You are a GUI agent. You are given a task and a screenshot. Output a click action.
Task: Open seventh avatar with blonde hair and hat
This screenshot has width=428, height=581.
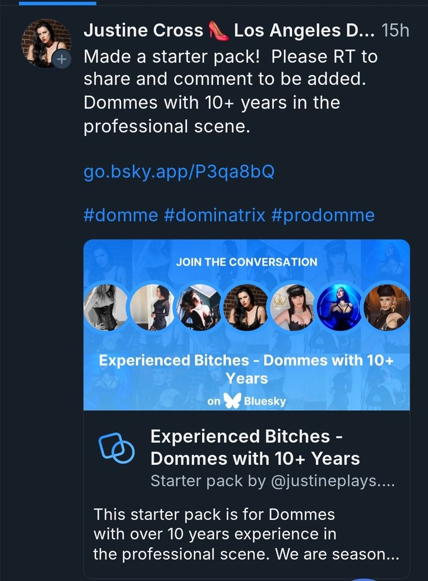pos(386,307)
